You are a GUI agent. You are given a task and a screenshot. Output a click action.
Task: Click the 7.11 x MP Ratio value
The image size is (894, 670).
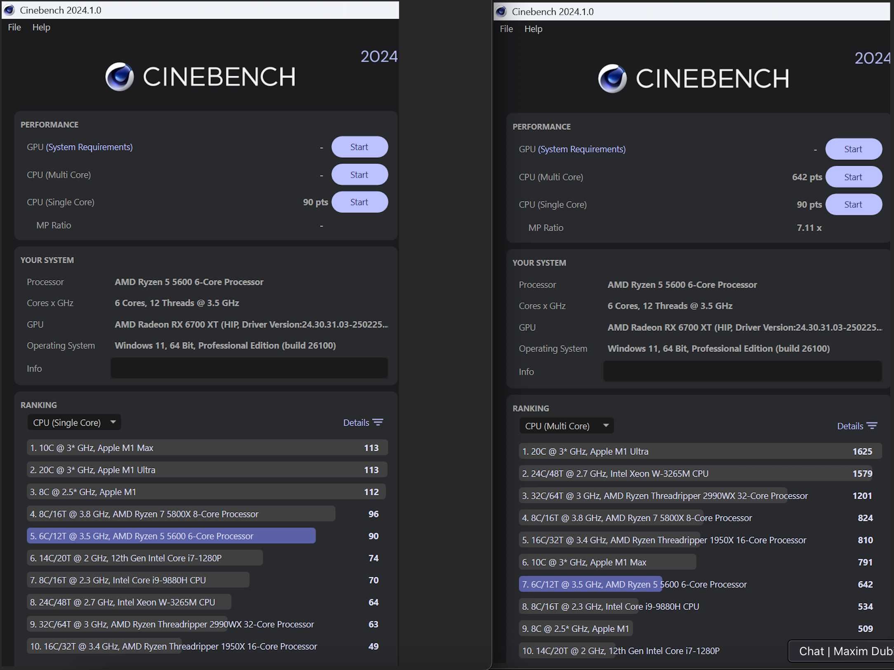tap(809, 227)
